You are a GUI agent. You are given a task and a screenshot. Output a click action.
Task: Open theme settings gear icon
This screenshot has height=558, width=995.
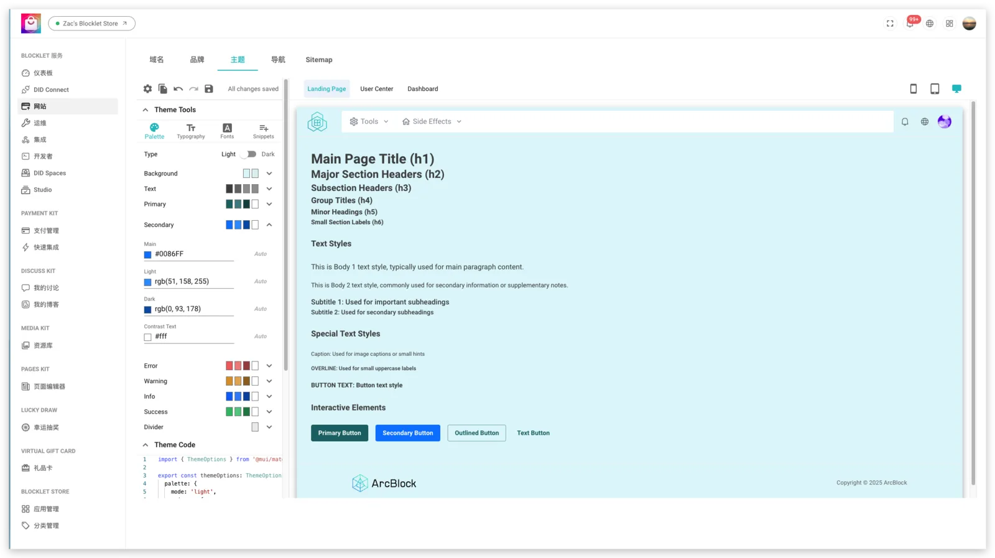(147, 89)
